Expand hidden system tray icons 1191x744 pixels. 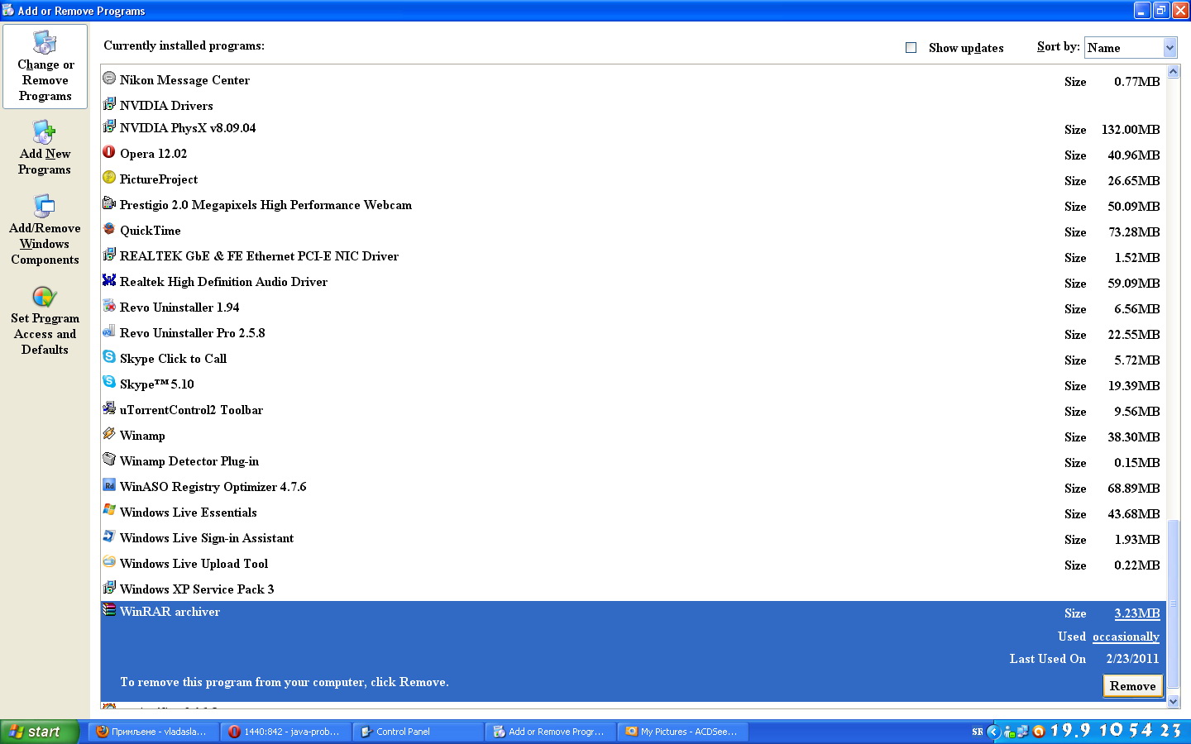coord(994,732)
